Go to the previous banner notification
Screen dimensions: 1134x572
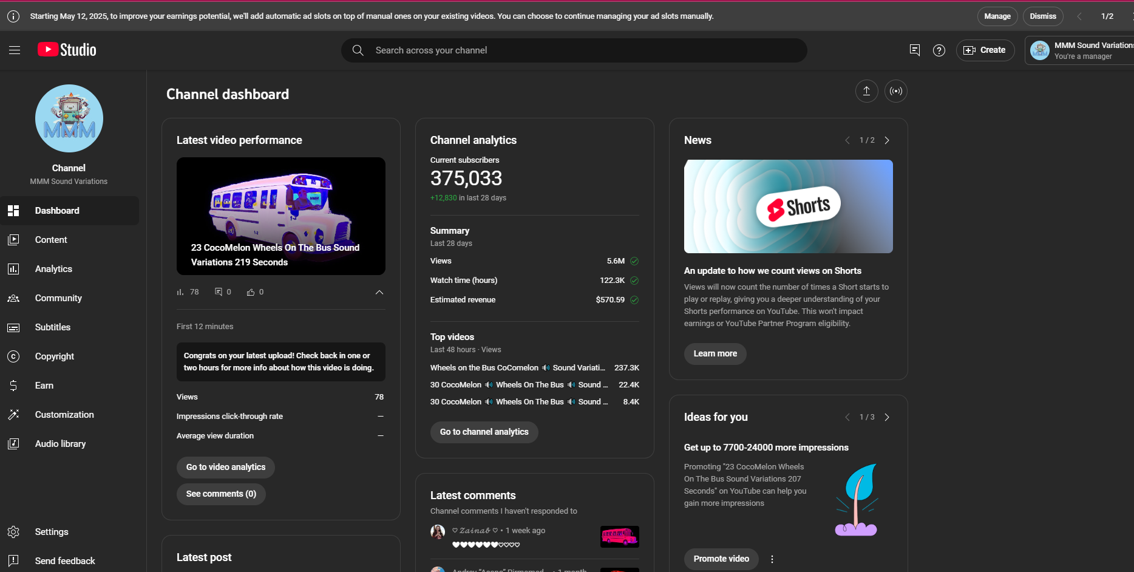[x=1079, y=16]
